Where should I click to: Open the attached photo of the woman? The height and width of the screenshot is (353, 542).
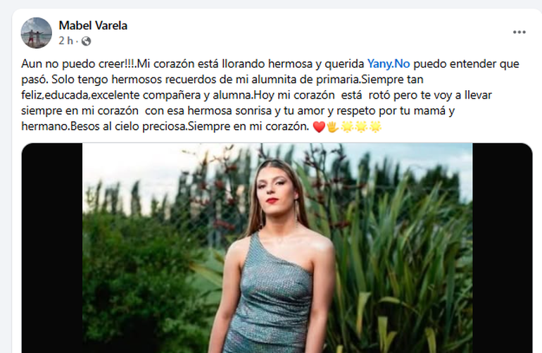(x=277, y=248)
